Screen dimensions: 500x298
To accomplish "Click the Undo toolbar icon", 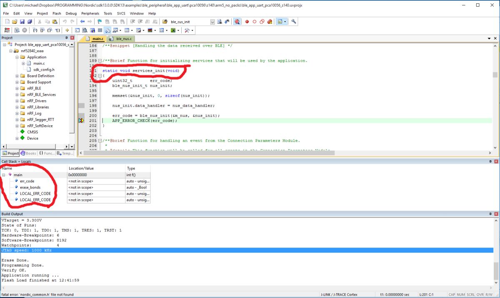I will pos(65,22).
